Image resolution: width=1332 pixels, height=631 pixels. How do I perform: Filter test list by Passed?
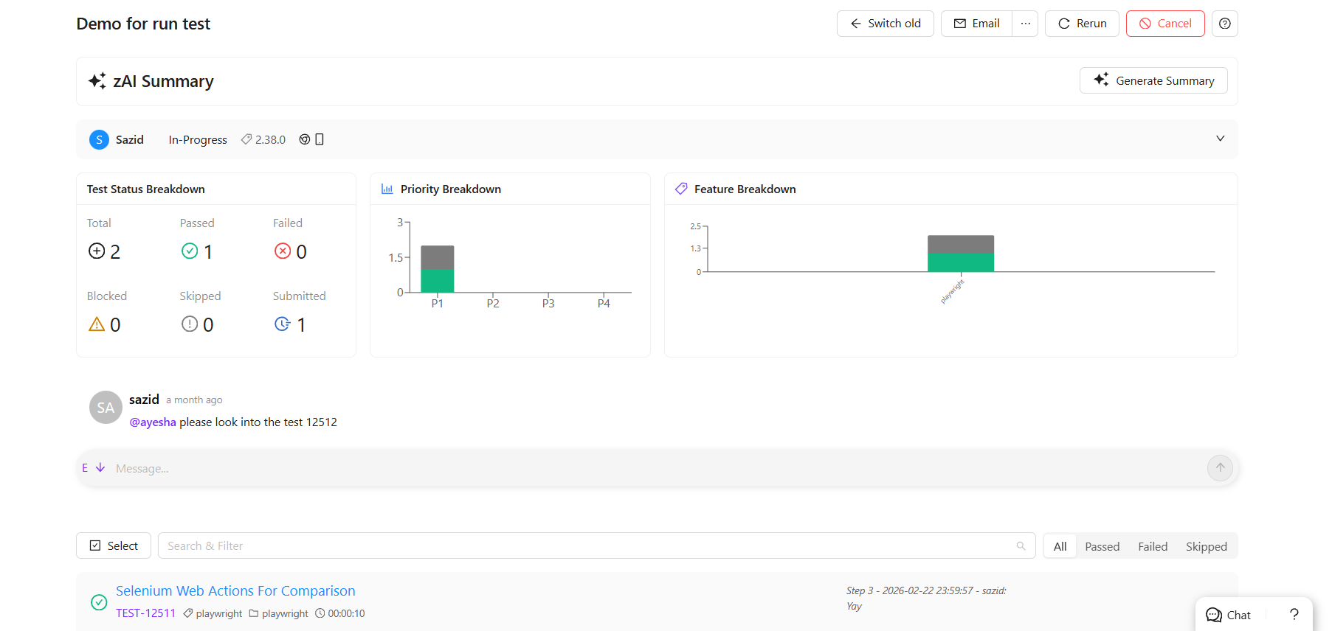pos(1102,546)
